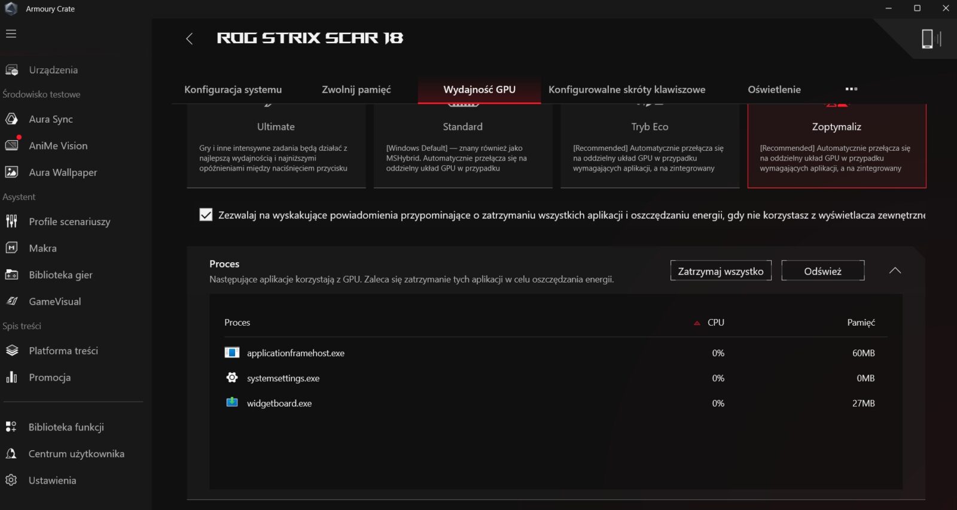The height and width of the screenshot is (510, 957).
Task: Click the Zatrzymaj wszystko button
Action: click(x=720, y=271)
